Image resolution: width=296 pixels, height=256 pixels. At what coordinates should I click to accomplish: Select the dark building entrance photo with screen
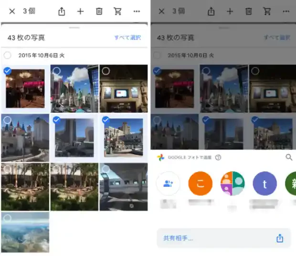106,71
